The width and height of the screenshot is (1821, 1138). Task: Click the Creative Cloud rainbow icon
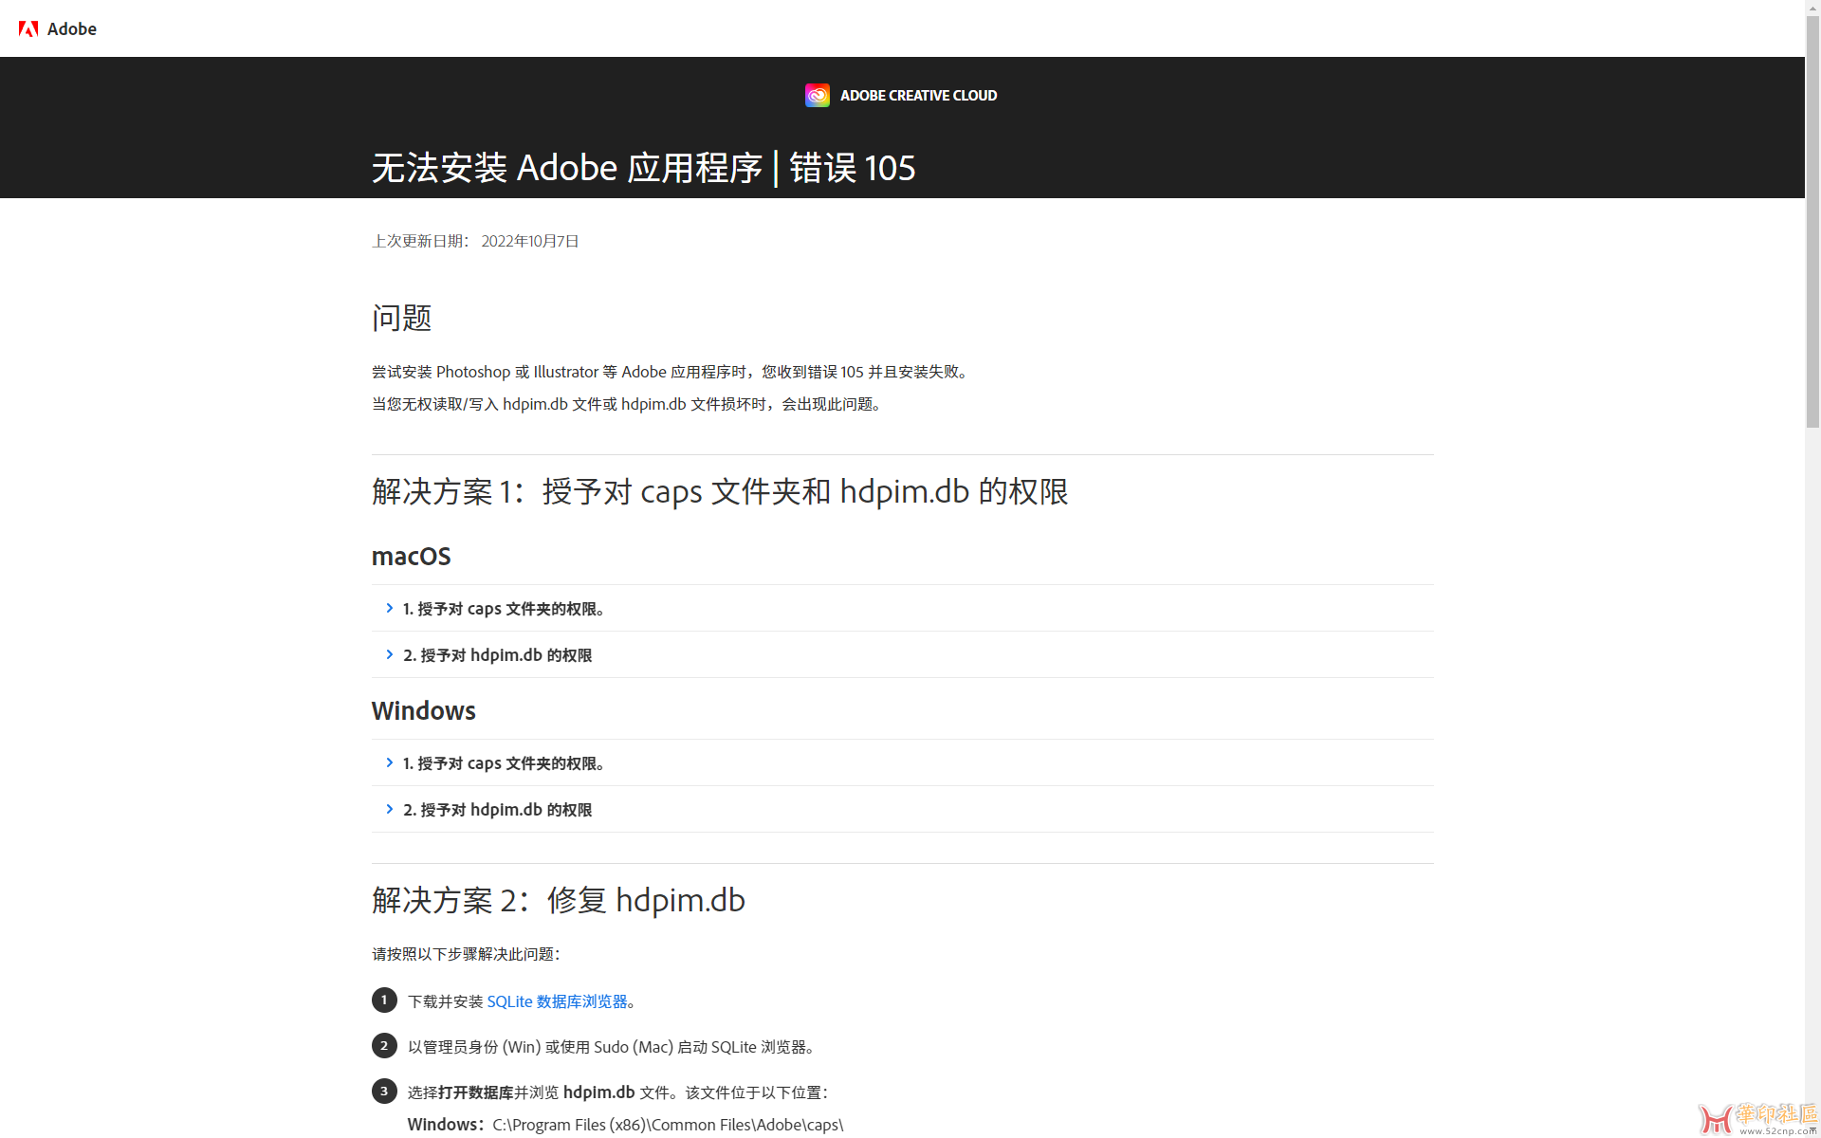(818, 95)
